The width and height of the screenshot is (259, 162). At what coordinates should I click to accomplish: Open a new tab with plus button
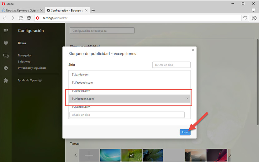tap(93, 11)
